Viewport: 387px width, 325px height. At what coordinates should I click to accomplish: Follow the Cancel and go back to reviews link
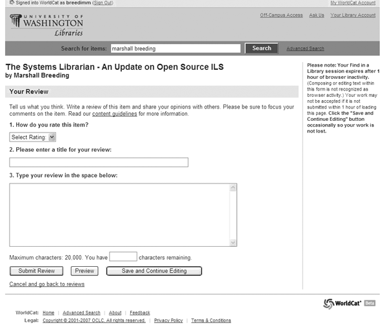point(46,284)
